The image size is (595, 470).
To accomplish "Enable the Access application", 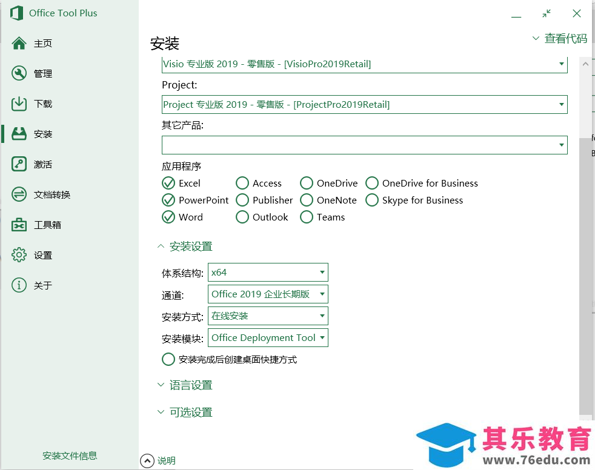I will [242, 184].
